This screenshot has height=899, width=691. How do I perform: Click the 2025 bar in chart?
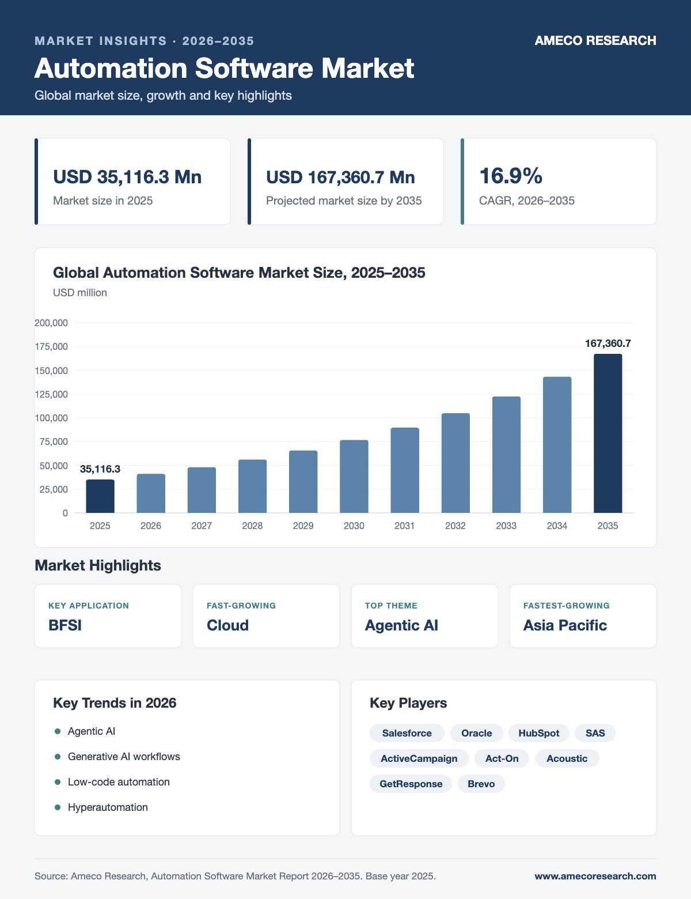pos(100,496)
